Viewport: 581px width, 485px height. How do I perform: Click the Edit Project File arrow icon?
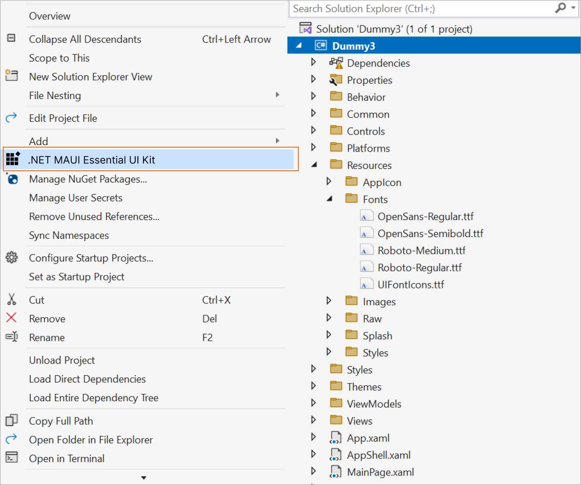click(x=11, y=118)
